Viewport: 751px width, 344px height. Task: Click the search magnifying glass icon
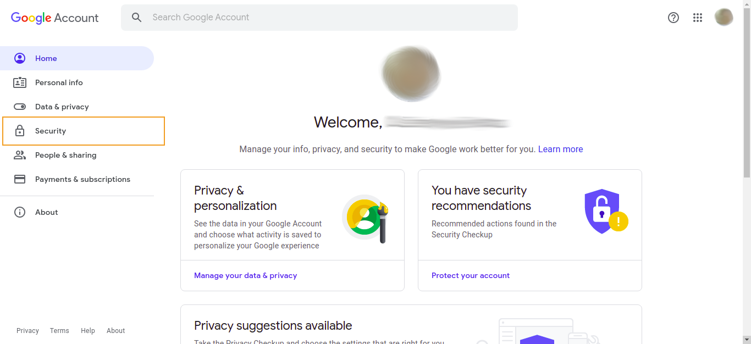click(136, 17)
